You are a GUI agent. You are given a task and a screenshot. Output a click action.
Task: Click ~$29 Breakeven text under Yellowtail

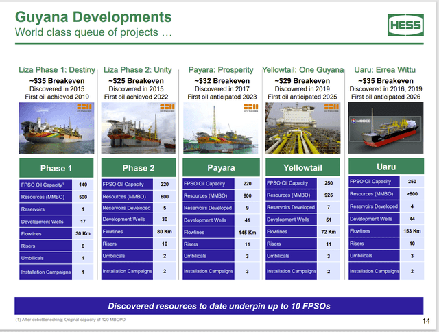pyautogui.click(x=302, y=81)
